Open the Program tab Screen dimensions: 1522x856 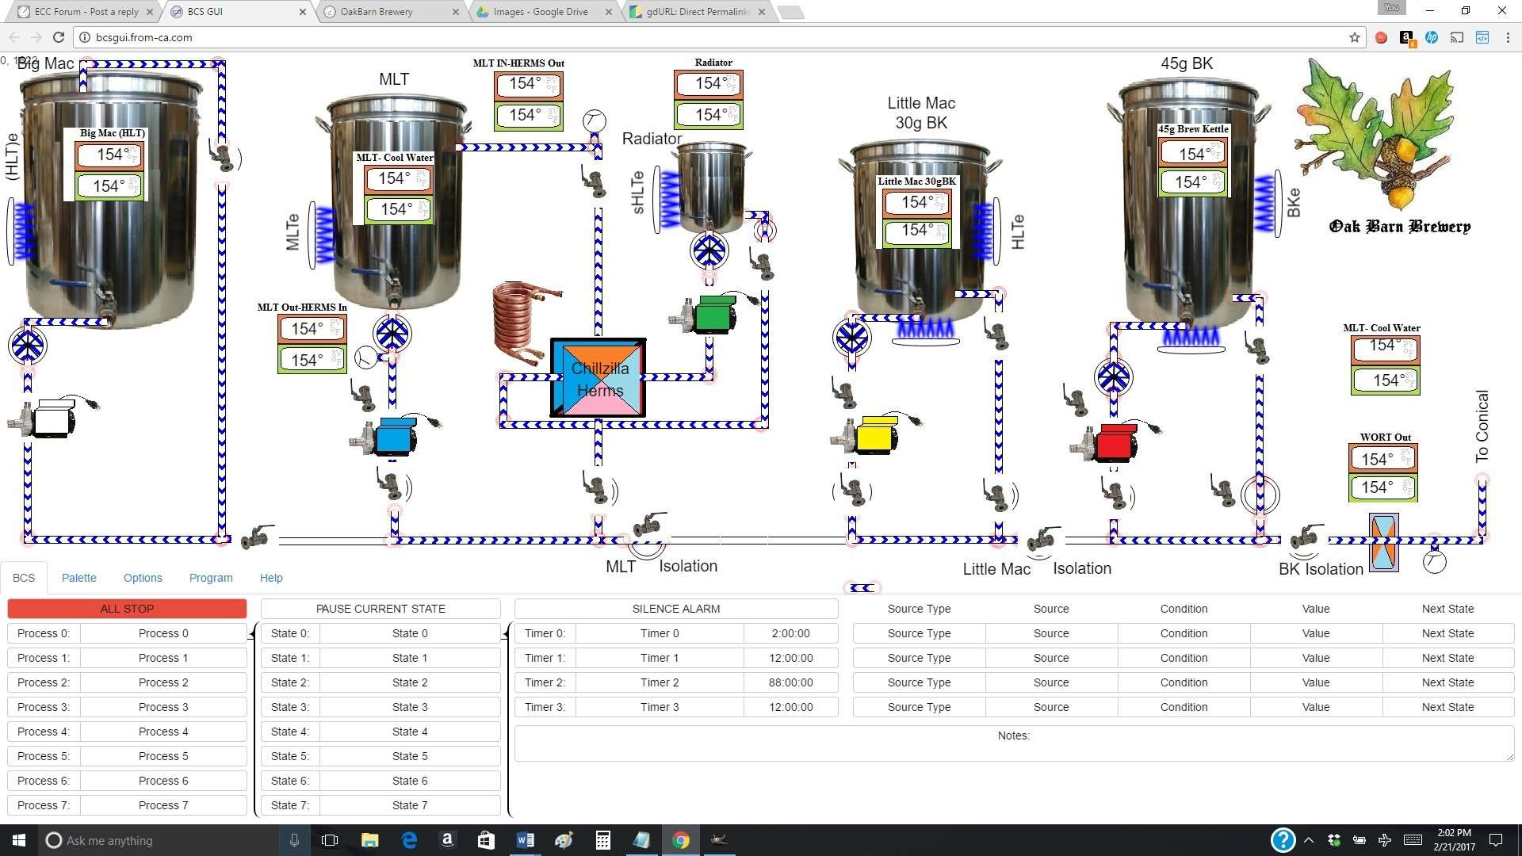click(x=211, y=578)
